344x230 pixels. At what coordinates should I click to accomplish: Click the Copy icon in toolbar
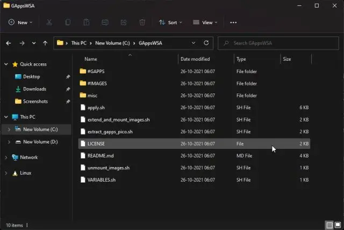[x=68, y=23]
